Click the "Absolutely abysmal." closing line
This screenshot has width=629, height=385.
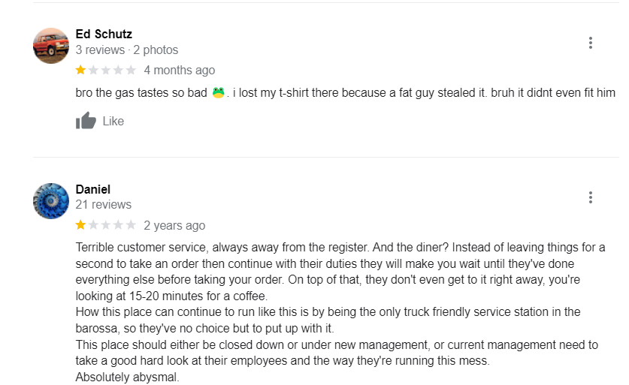pyautogui.click(x=128, y=377)
